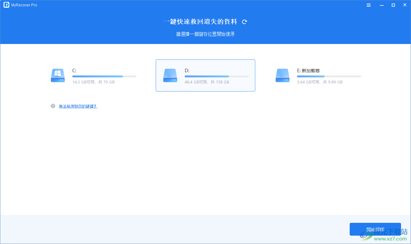This screenshot has height=244, width=411.
Task: Select the D: drive icon
Action: click(x=170, y=75)
